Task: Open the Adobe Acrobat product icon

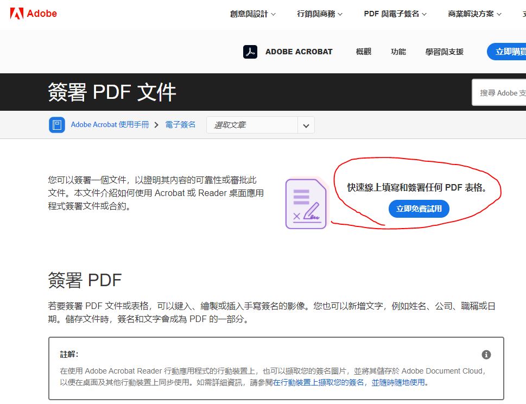Action: [250, 52]
